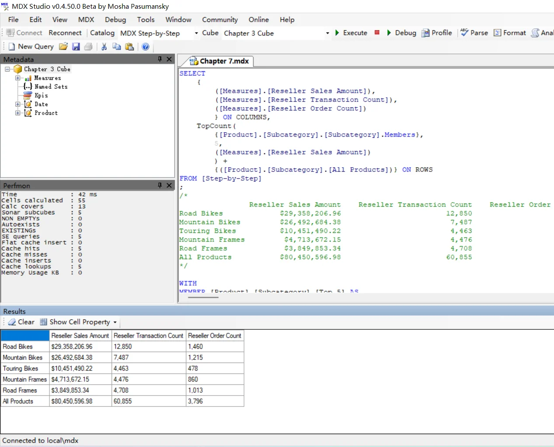Click the Connected to local\mdx status text
The width and height of the screenshot is (554, 447).
click(x=40, y=440)
